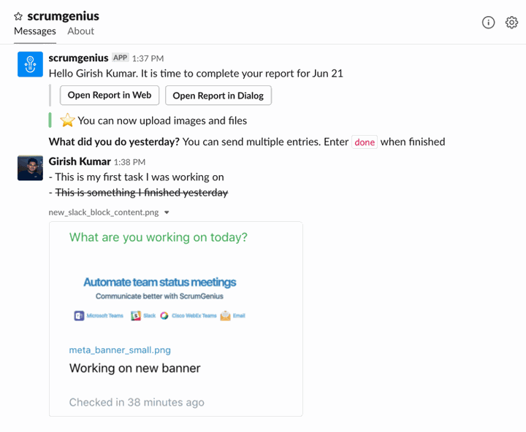This screenshot has width=526, height=432.
Task: Switch to the About tab
Action: click(x=81, y=31)
